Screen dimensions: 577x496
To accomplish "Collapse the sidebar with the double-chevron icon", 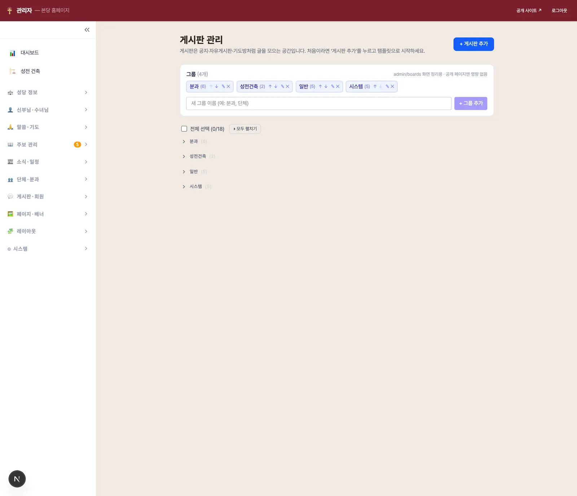I will pyautogui.click(x=87, y=30).
